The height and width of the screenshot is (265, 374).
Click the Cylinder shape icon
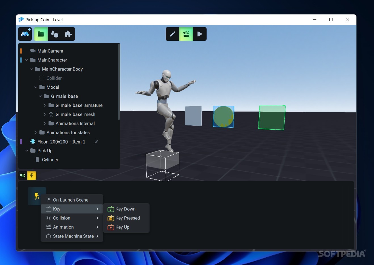(x=37, y=160)
